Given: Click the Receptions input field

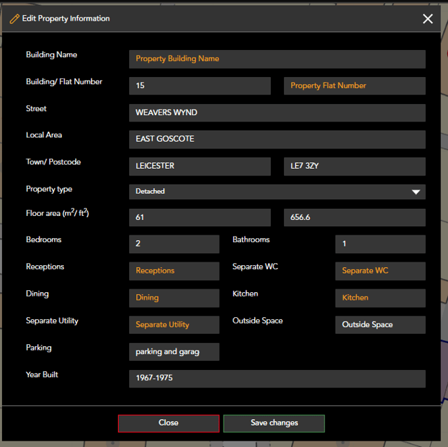Looking at the screenshot, I should 174,271.
